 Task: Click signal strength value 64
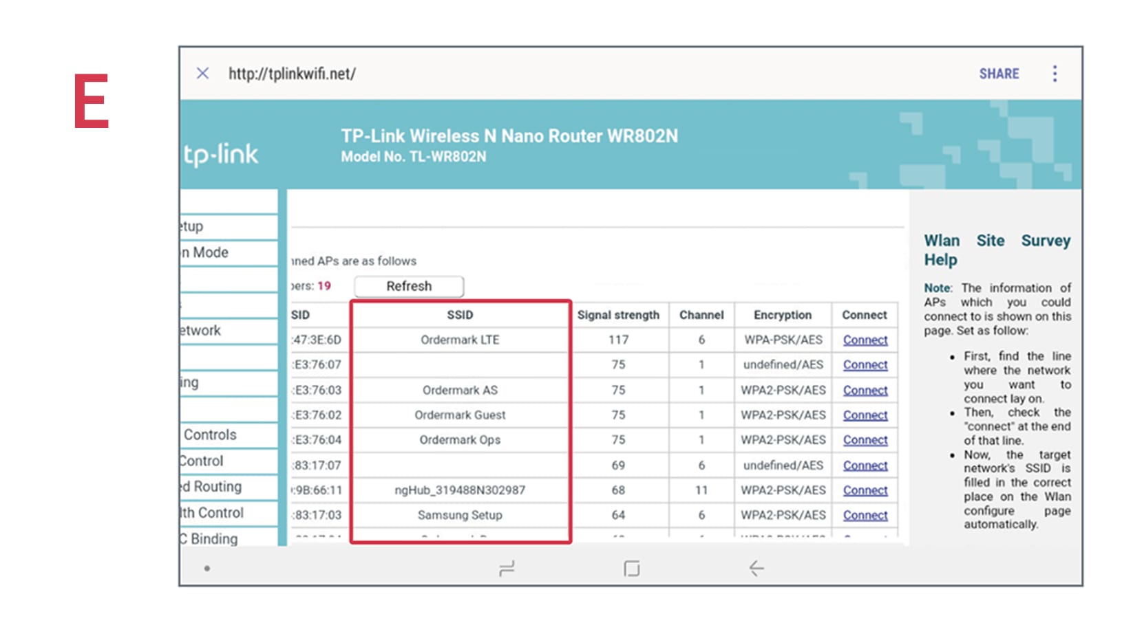[x=618, y=514]
